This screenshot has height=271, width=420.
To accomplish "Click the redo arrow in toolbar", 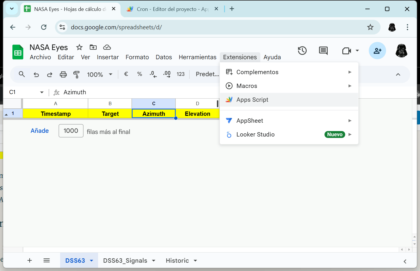I will [x=49, y=75].
